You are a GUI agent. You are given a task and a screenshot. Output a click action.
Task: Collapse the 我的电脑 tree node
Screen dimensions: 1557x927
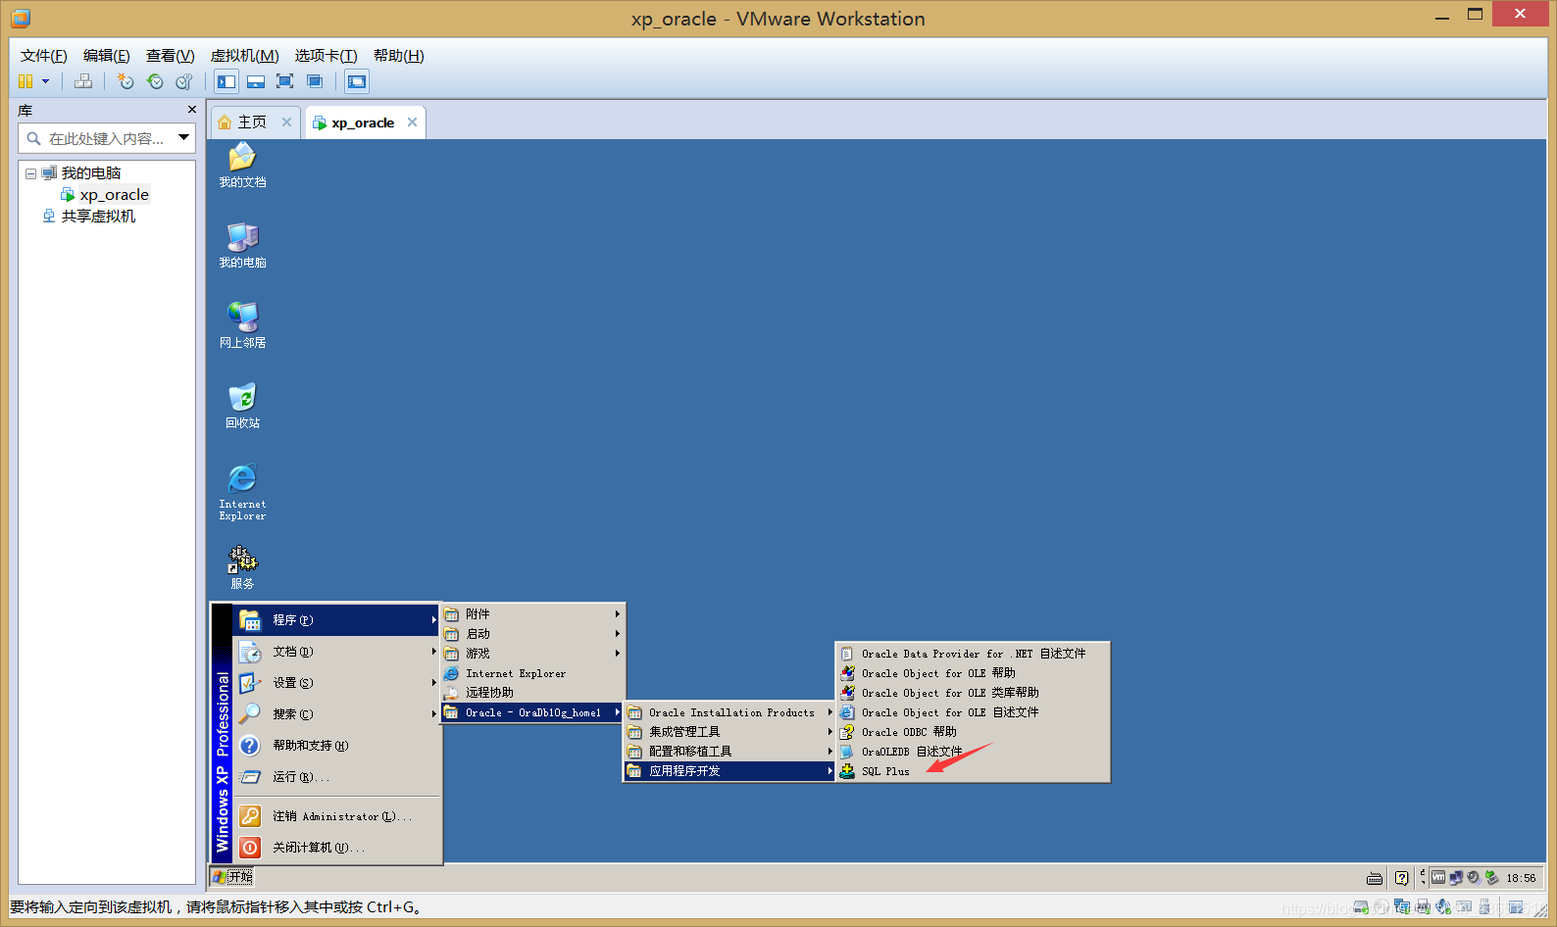30,173
